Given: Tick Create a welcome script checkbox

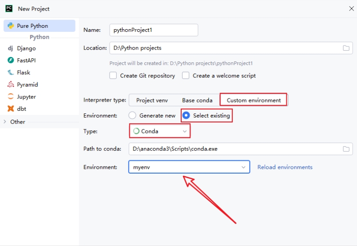Looking at the screenshot, I should click(186, 76).
